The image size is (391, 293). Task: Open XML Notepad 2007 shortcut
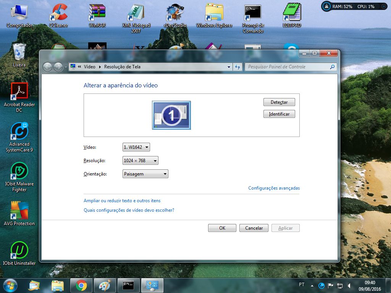click(136, 18)
